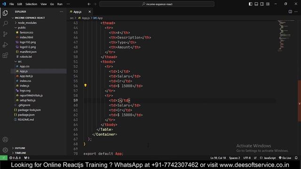Open package-lock.json file
Viewport: 301px width, 169px height.
(29, 110)
